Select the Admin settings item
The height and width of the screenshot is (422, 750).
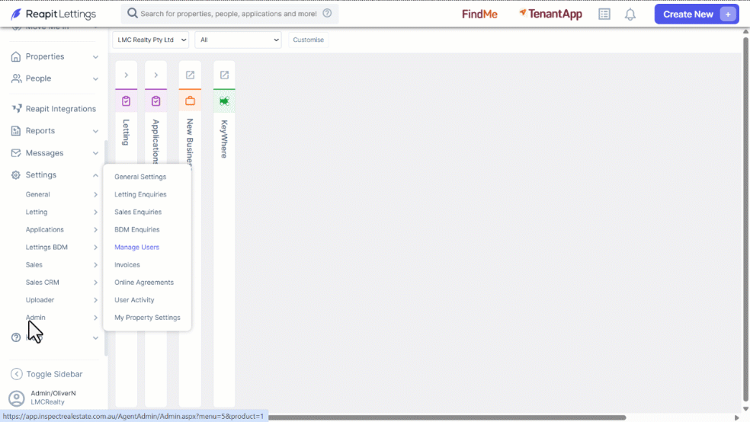pos(35,318)
